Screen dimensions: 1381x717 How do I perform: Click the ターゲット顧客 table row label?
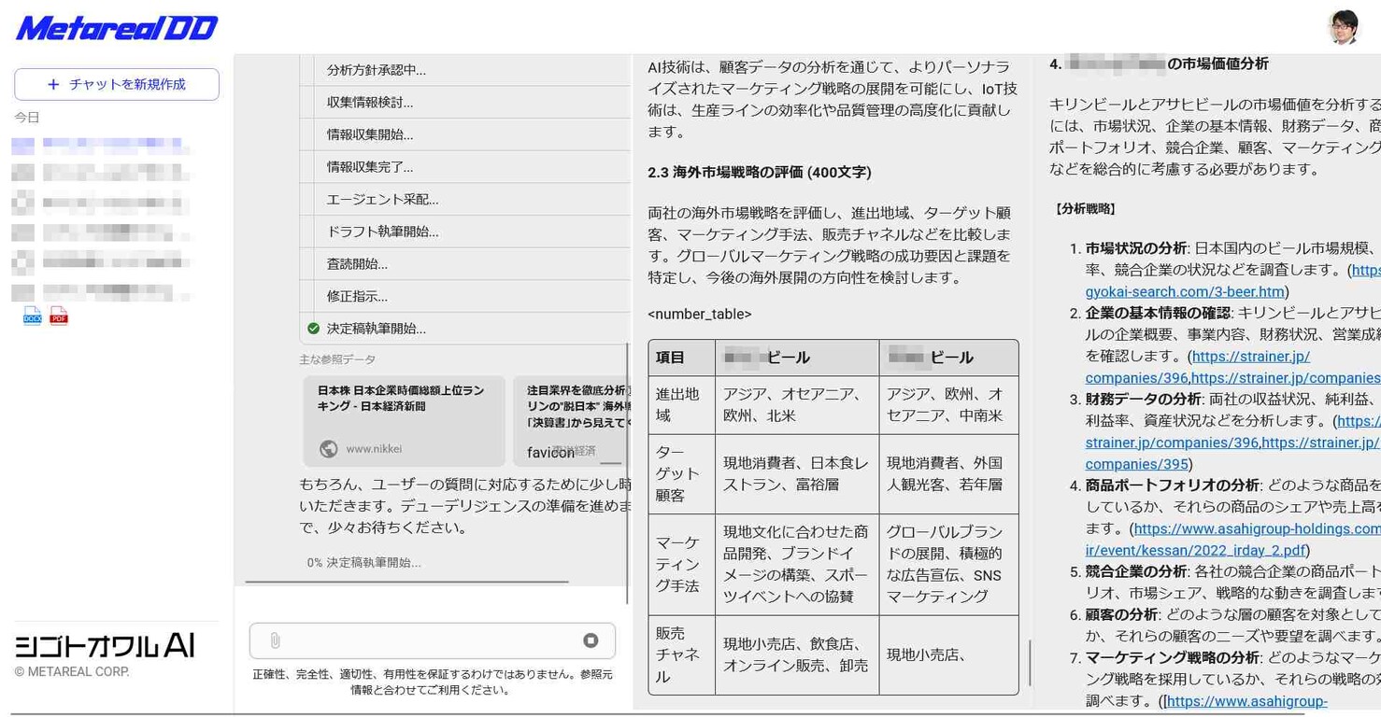click(x=681, y=473)
